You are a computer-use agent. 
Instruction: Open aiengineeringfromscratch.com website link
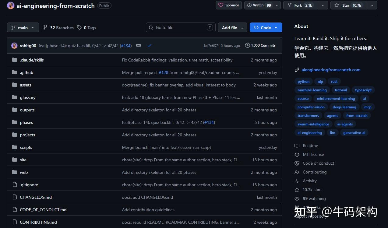pos(331,70)
